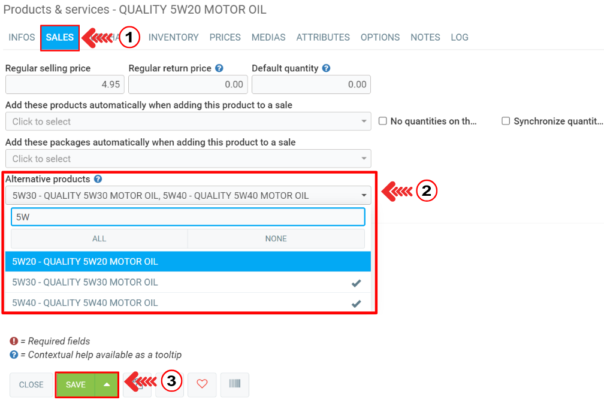Click ALL to select every product
This screenshot has width=604, height=400.
[x=99, y=238]
